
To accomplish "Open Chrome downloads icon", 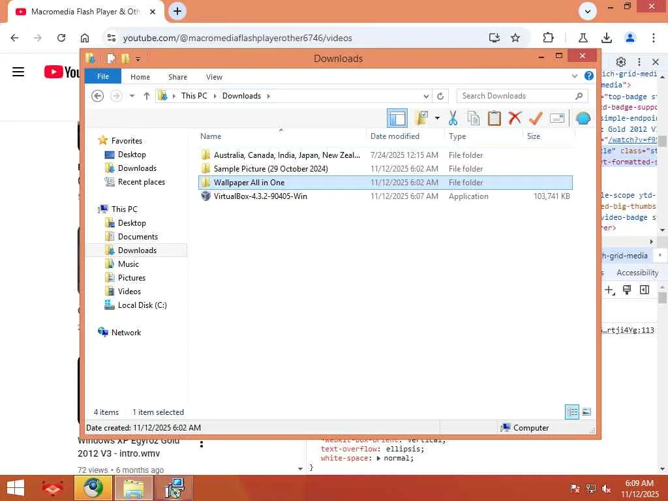I will pyautogui.click(x=606, y=38).
